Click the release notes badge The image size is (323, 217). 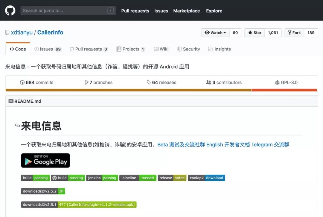172,178
